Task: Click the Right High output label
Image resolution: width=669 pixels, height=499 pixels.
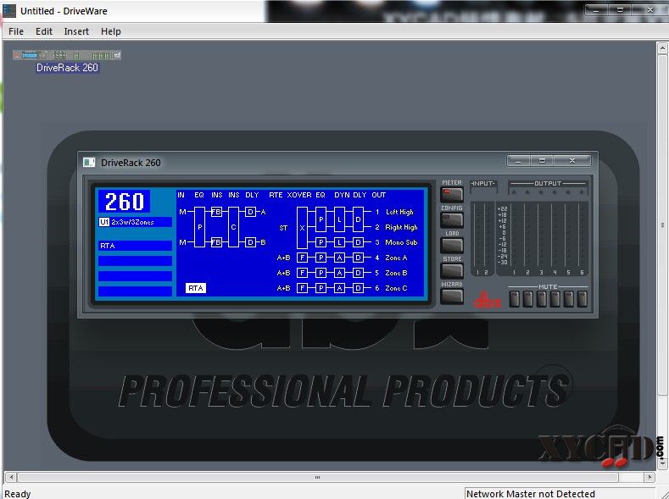Action: click(x=401, y=227)
